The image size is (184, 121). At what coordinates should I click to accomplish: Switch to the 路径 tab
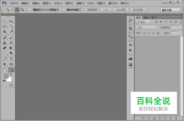(x=153, y=17)
